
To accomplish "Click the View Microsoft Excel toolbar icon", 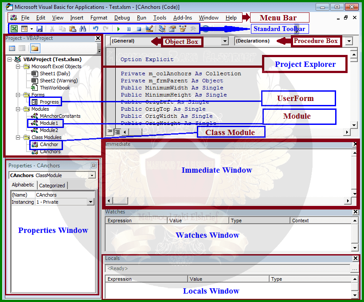I will 14,28.
